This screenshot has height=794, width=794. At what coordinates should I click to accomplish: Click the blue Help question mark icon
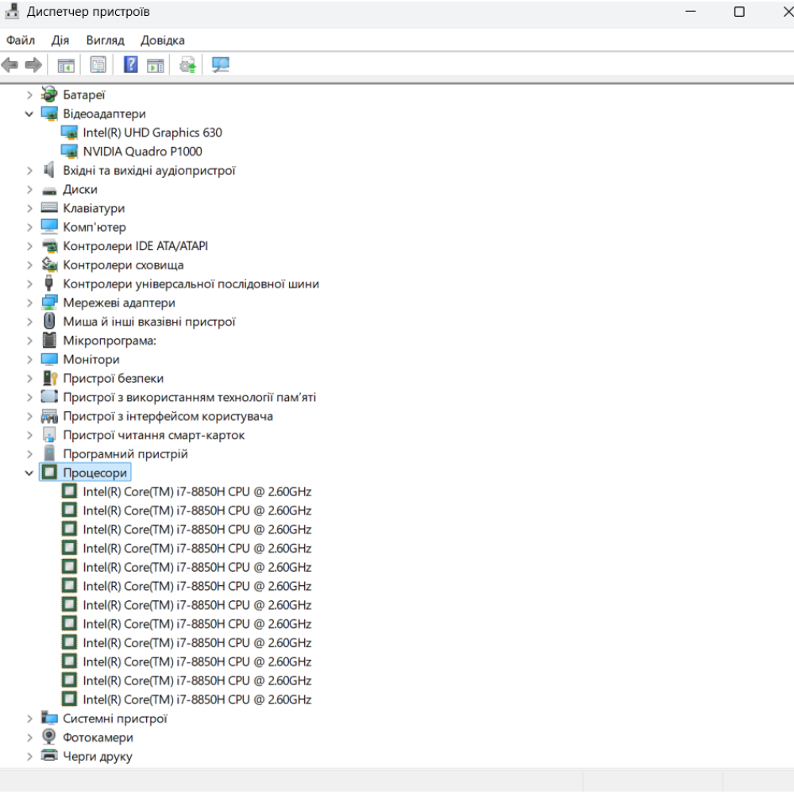[x=131, y=65]
